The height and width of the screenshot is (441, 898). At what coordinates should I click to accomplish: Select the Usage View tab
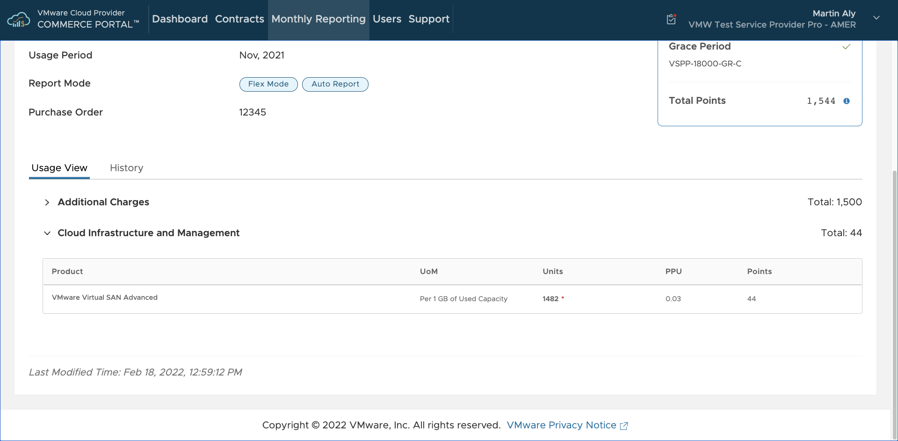click(59, 168)
